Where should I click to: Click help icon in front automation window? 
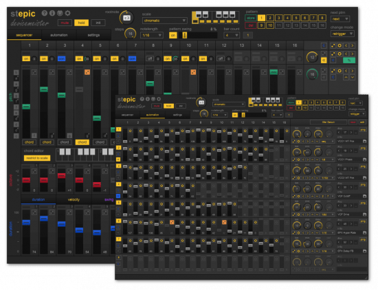point(142,99)
